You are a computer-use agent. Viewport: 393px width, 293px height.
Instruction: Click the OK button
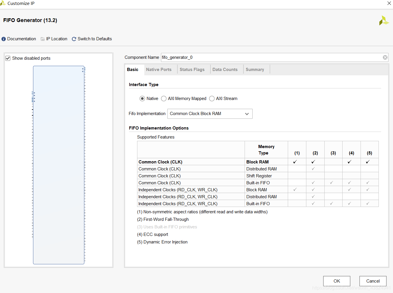[337, 281]
